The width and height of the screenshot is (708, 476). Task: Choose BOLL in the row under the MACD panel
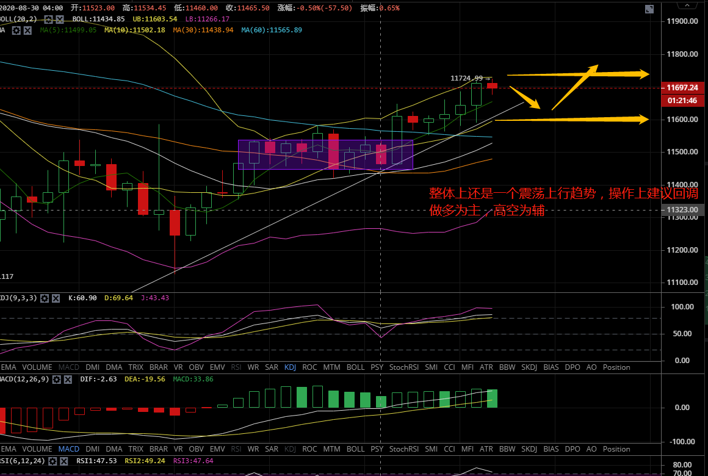[x=355, y=449]
